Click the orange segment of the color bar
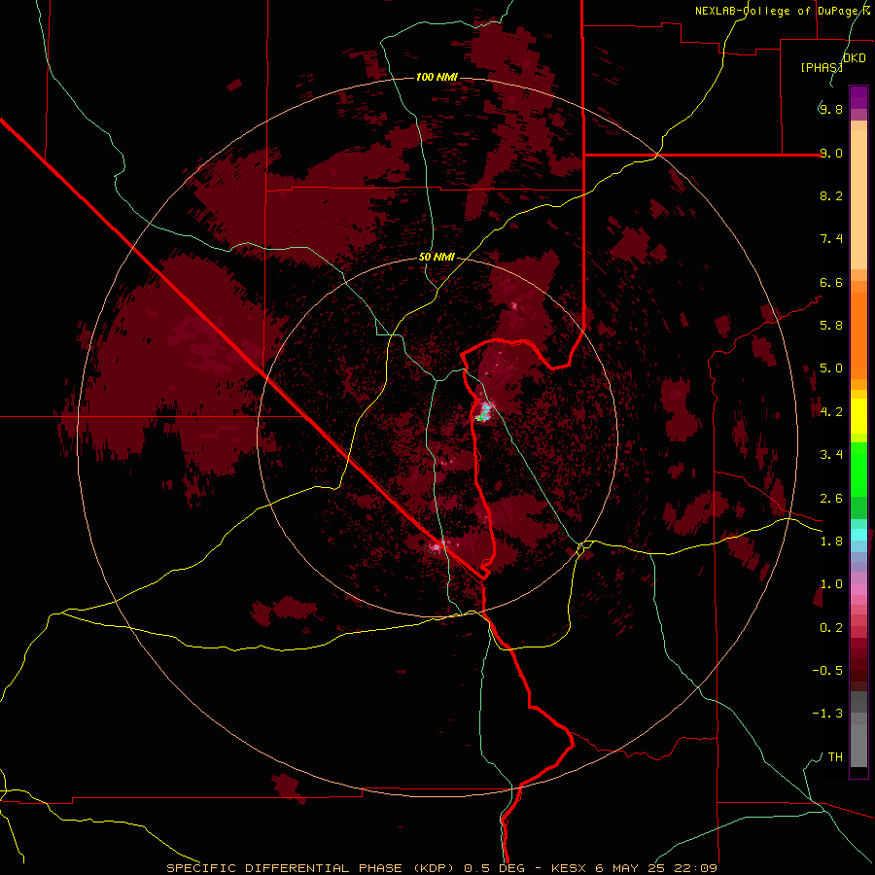Viewport: 875px width, 875px height. [858, 336]
